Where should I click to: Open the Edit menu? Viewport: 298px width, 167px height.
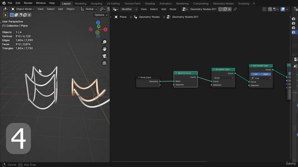pos(18,3)
